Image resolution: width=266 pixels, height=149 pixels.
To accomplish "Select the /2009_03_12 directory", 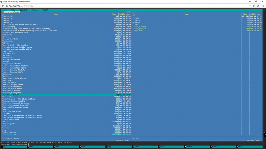I will click(x=7, y=16).
